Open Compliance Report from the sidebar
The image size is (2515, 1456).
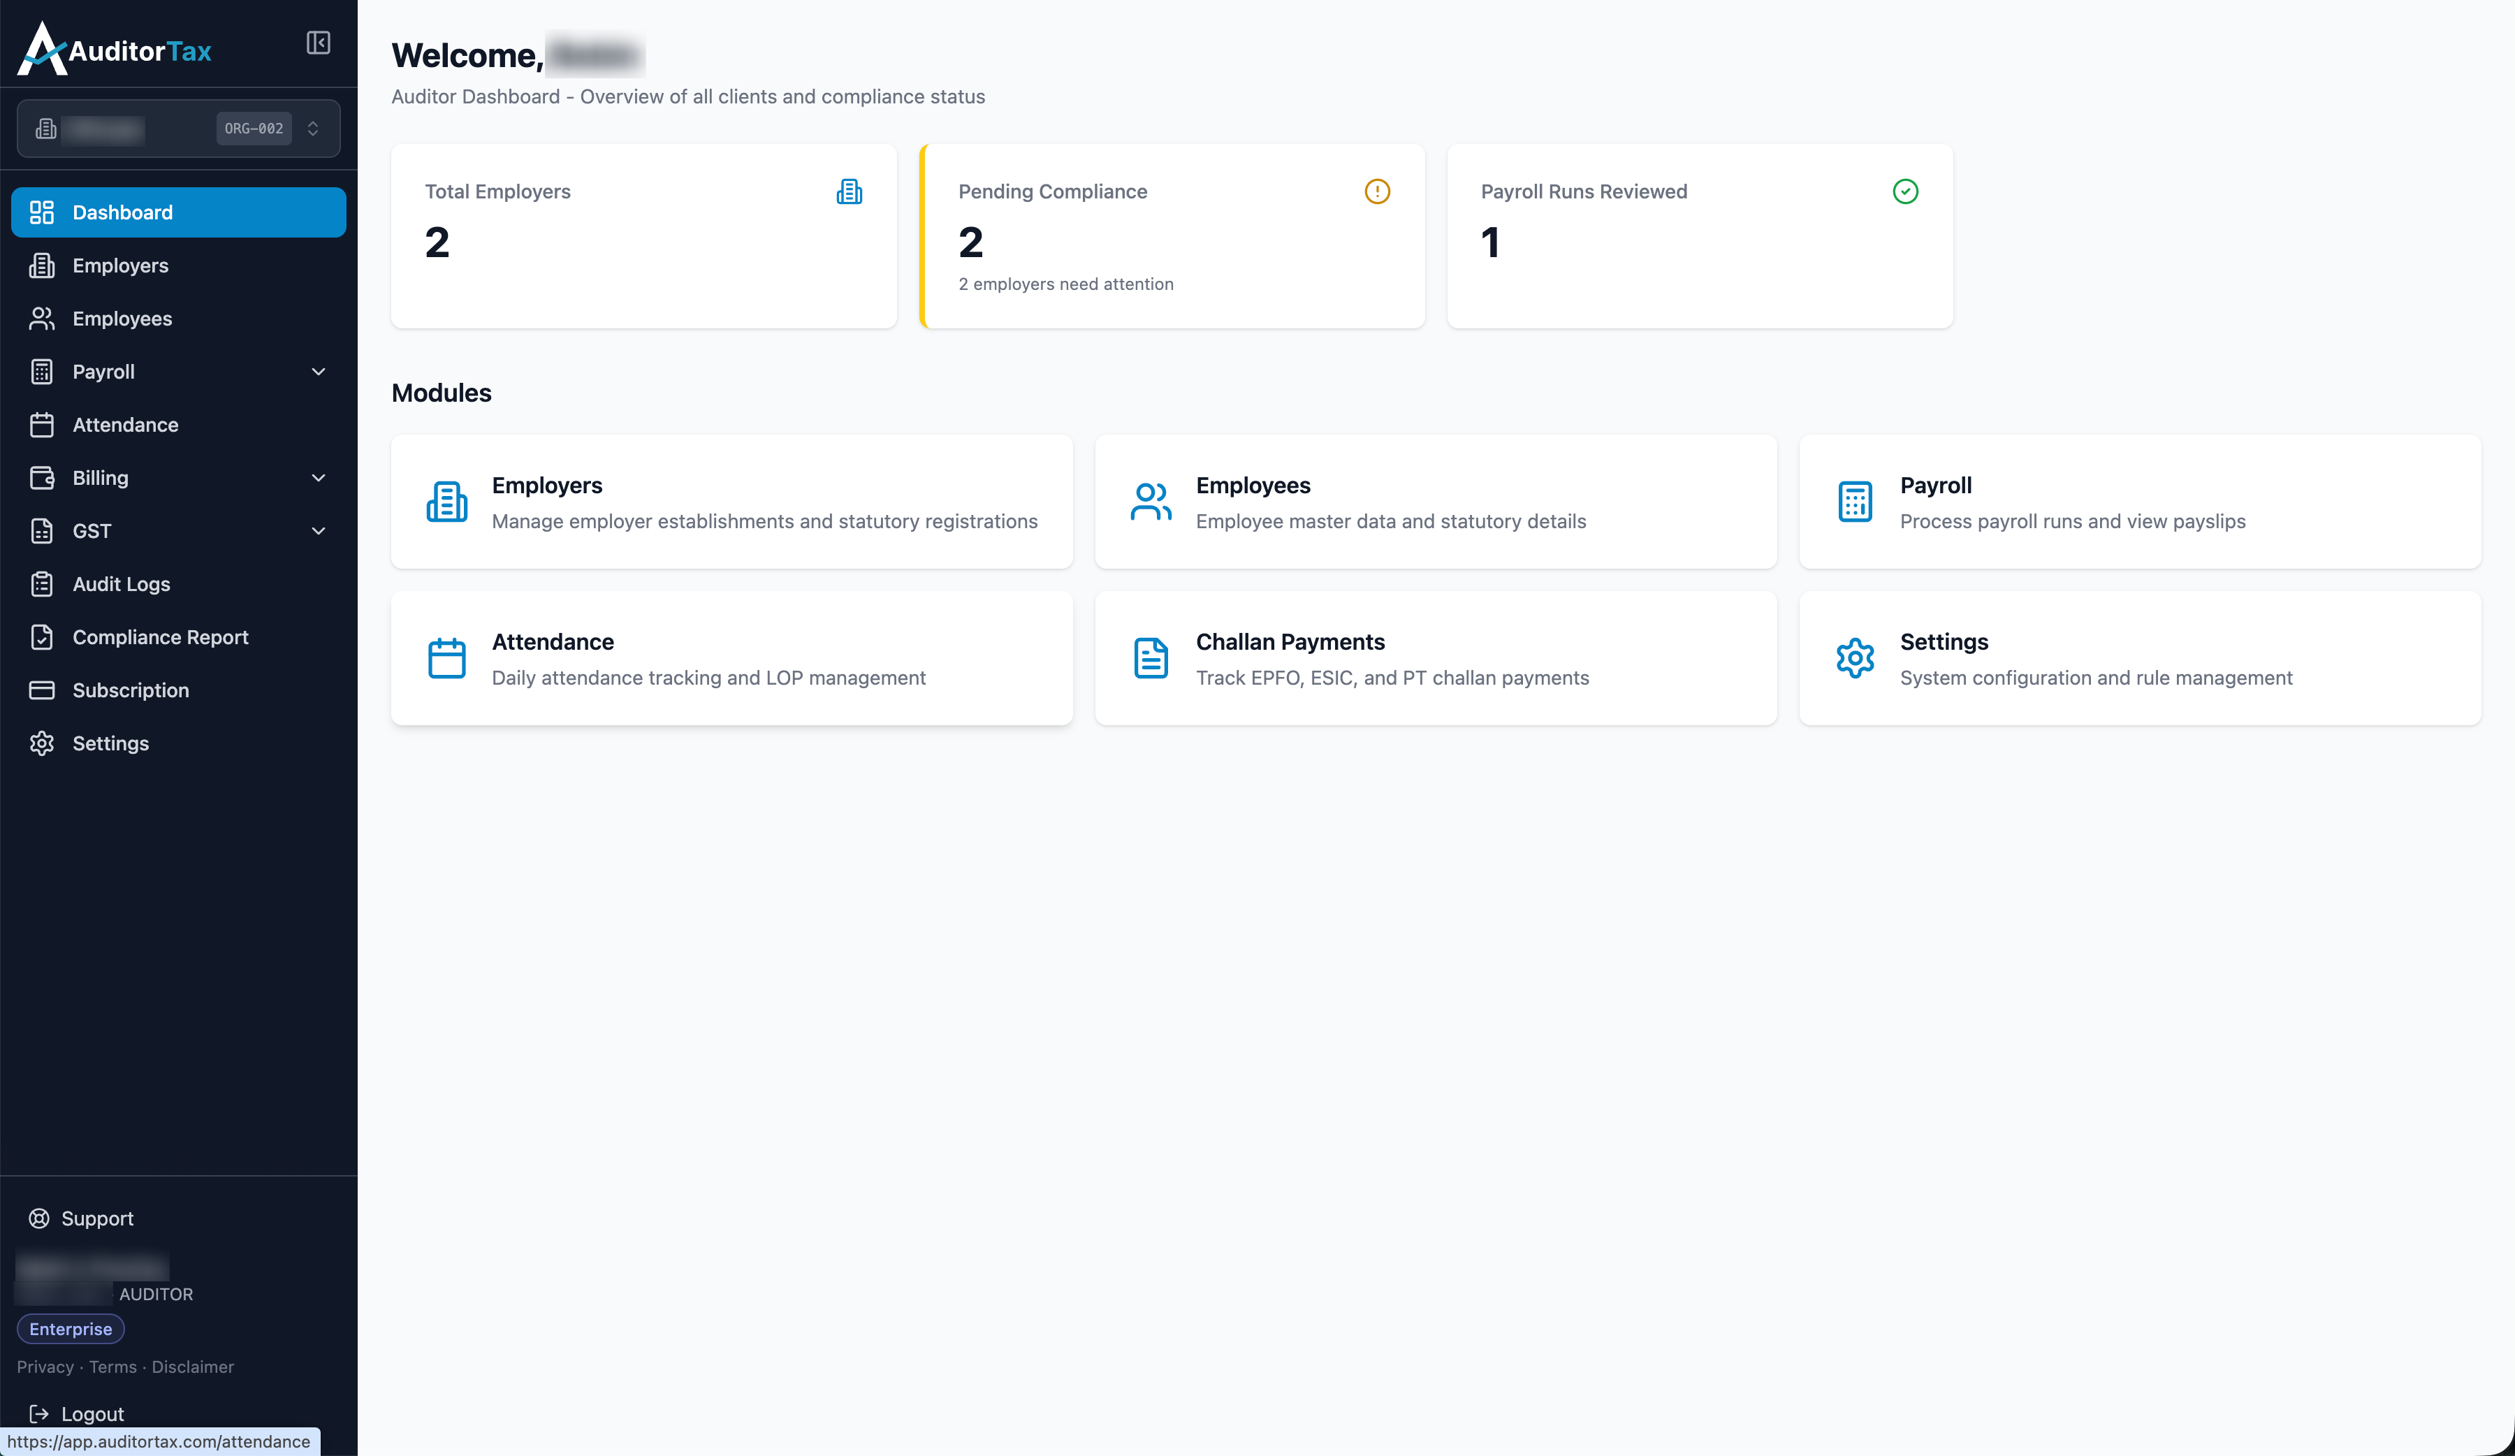pos(179,636)
